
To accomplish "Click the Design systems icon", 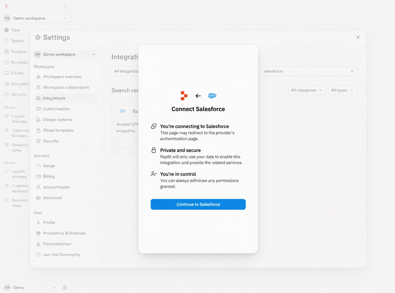I will click(38, 120).
